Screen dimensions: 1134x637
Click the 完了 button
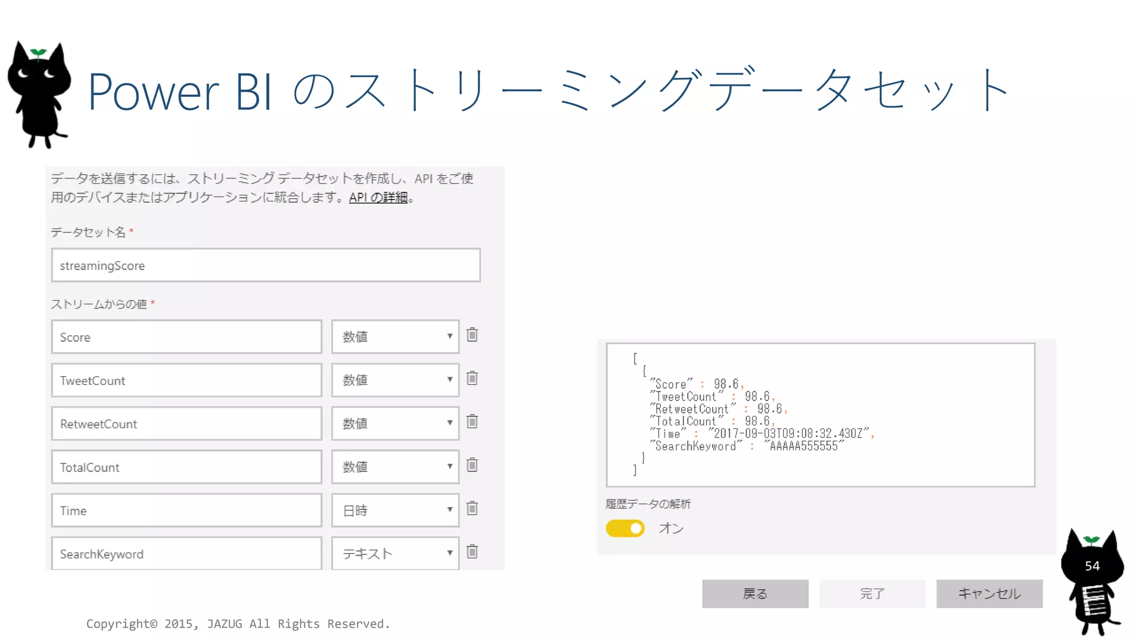[872, 593]
